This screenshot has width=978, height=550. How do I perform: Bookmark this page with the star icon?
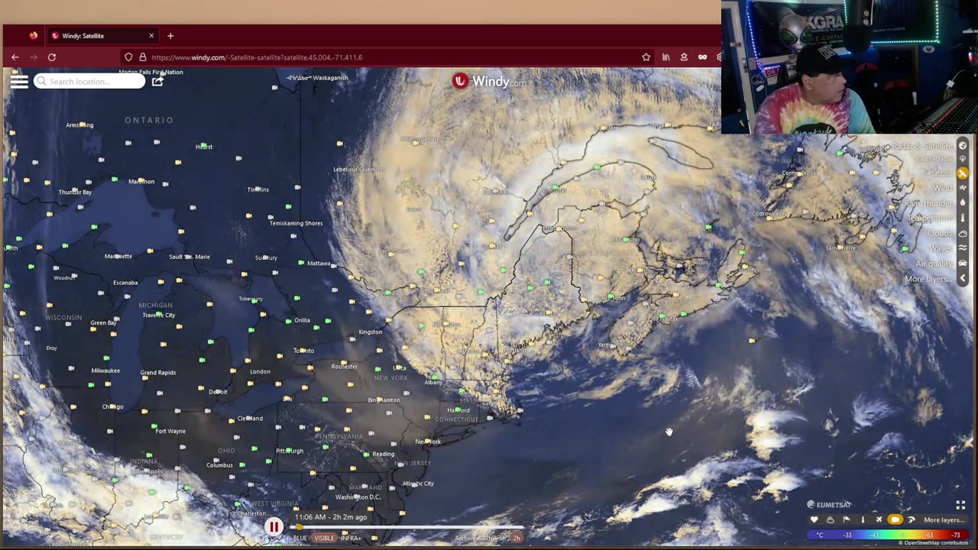(x=646, y=57)
